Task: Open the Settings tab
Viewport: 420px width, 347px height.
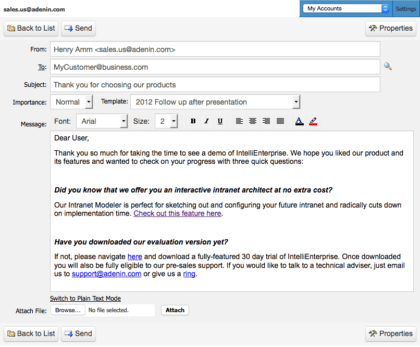Action: pos(406,9)
